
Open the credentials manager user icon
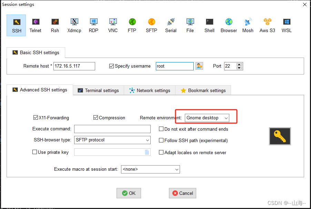coord(199,66)
